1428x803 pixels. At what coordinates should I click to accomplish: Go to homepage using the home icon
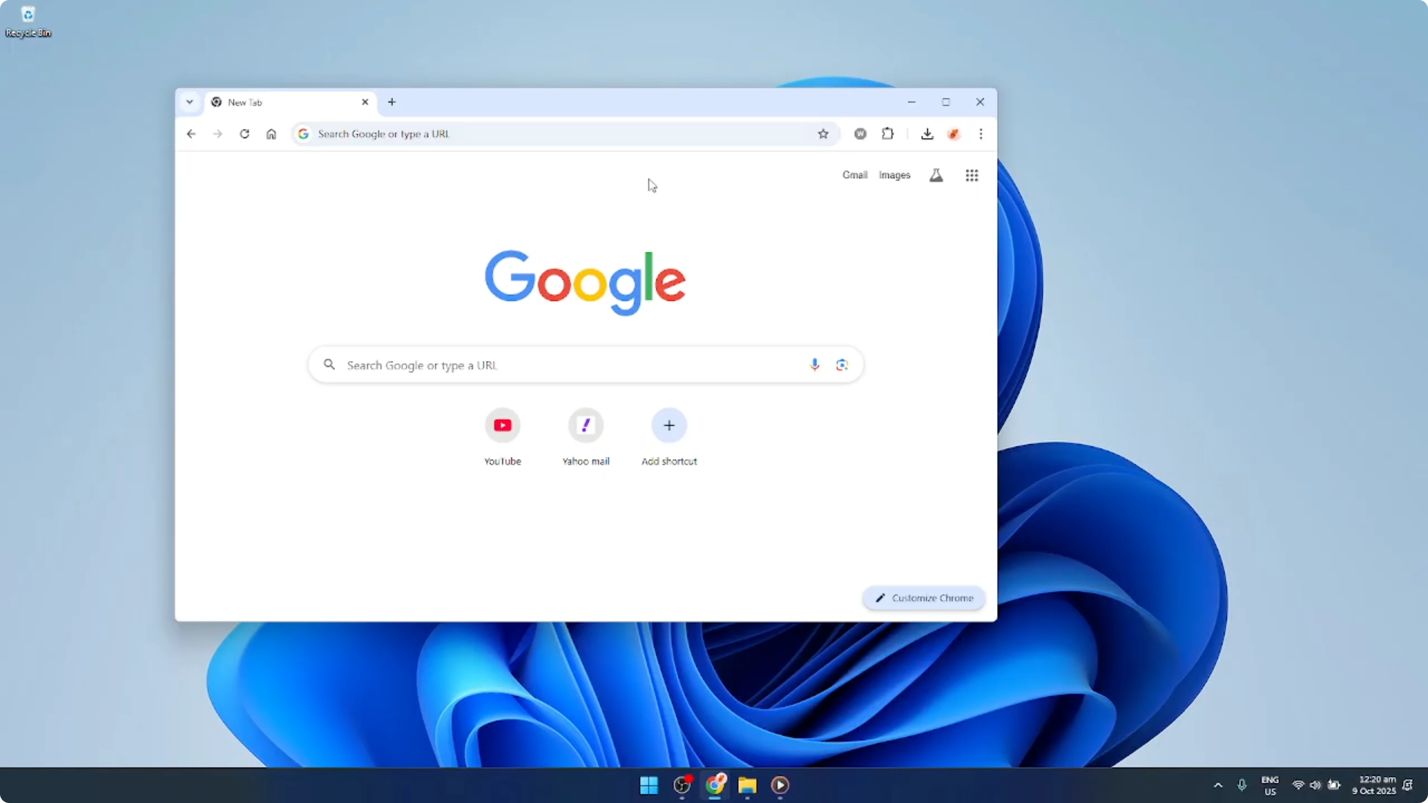[x=271, y=133]
